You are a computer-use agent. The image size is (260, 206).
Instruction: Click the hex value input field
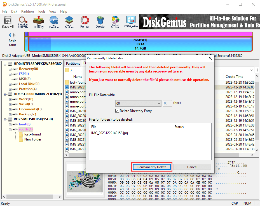(167, 103)
